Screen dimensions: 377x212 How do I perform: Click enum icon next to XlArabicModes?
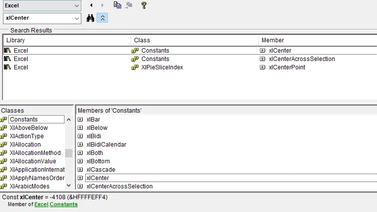[3, 186]
